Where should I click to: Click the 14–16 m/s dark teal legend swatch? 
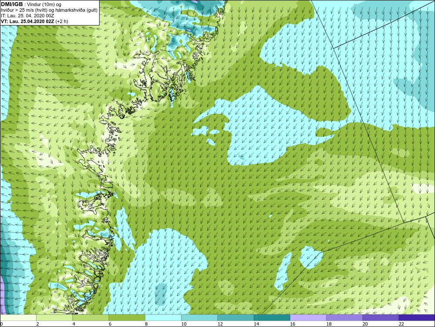272,317
